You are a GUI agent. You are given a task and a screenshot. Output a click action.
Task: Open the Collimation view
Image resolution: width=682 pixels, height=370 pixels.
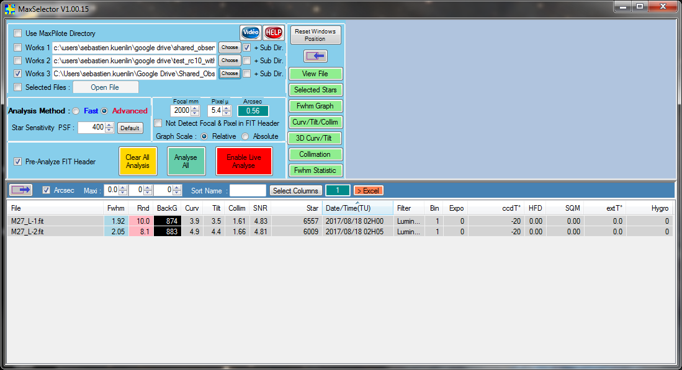click(315, 154)
